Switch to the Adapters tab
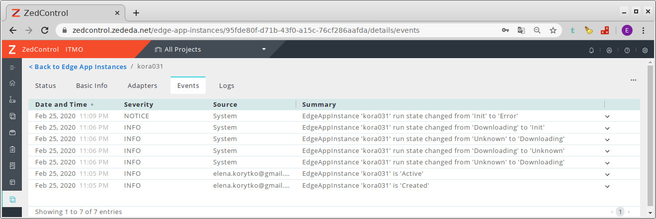Screen dimensions: 656x219 [x=142, y=85]
